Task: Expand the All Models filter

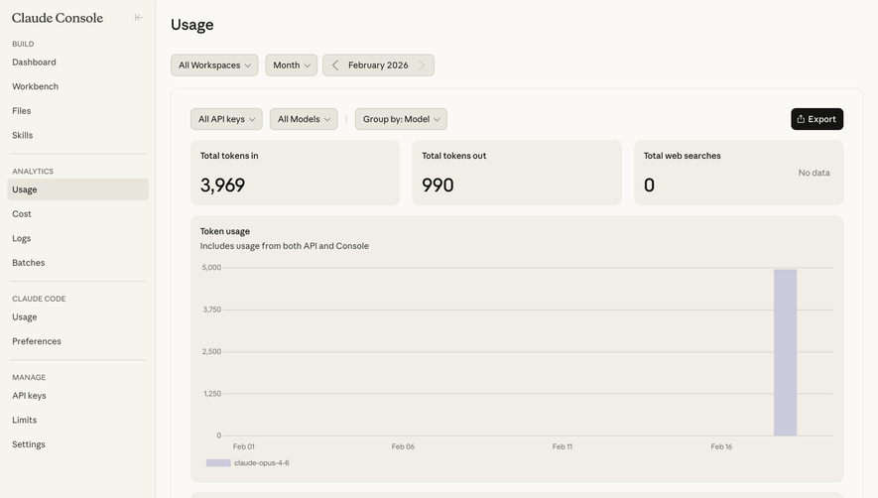Action: click(x=304, y=119)
